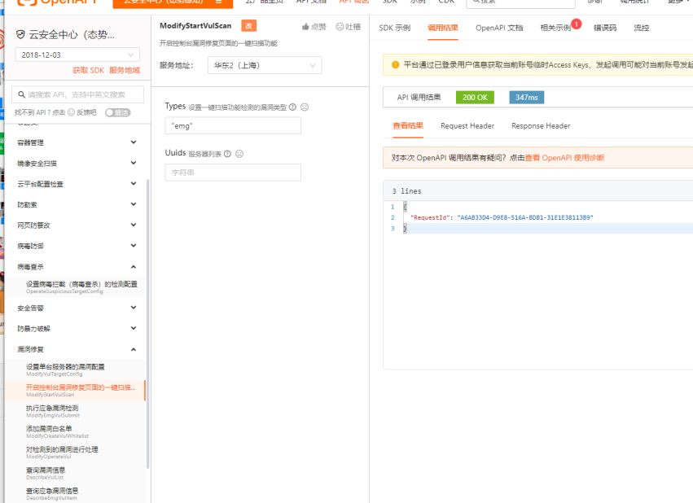Switch to the SDK 示例 tab
The image size is (693, 503).
(395, 28)
